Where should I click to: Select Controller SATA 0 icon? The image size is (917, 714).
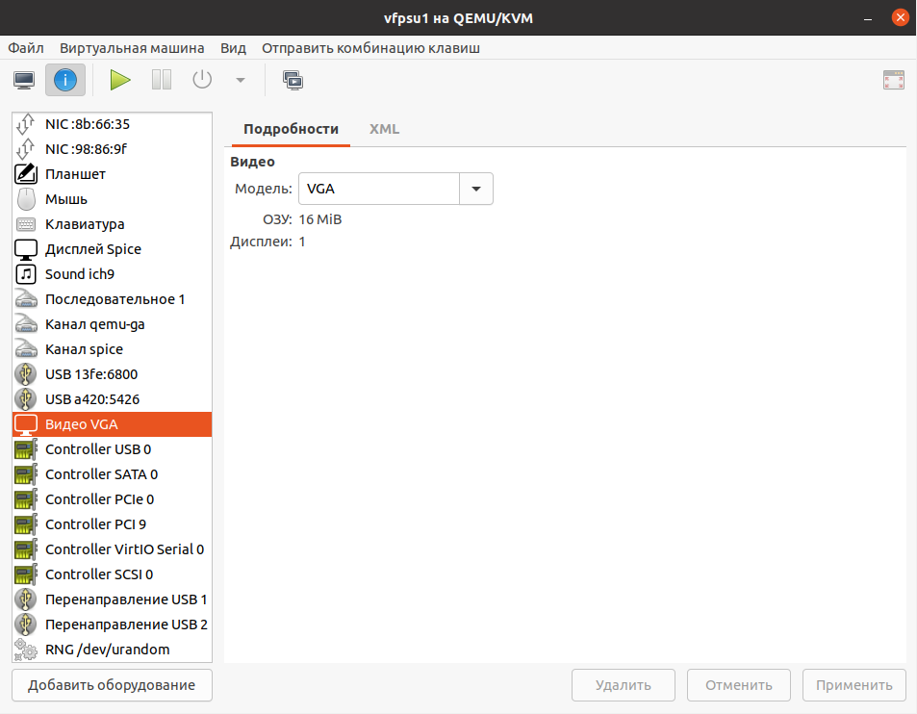tap(26, 474)
